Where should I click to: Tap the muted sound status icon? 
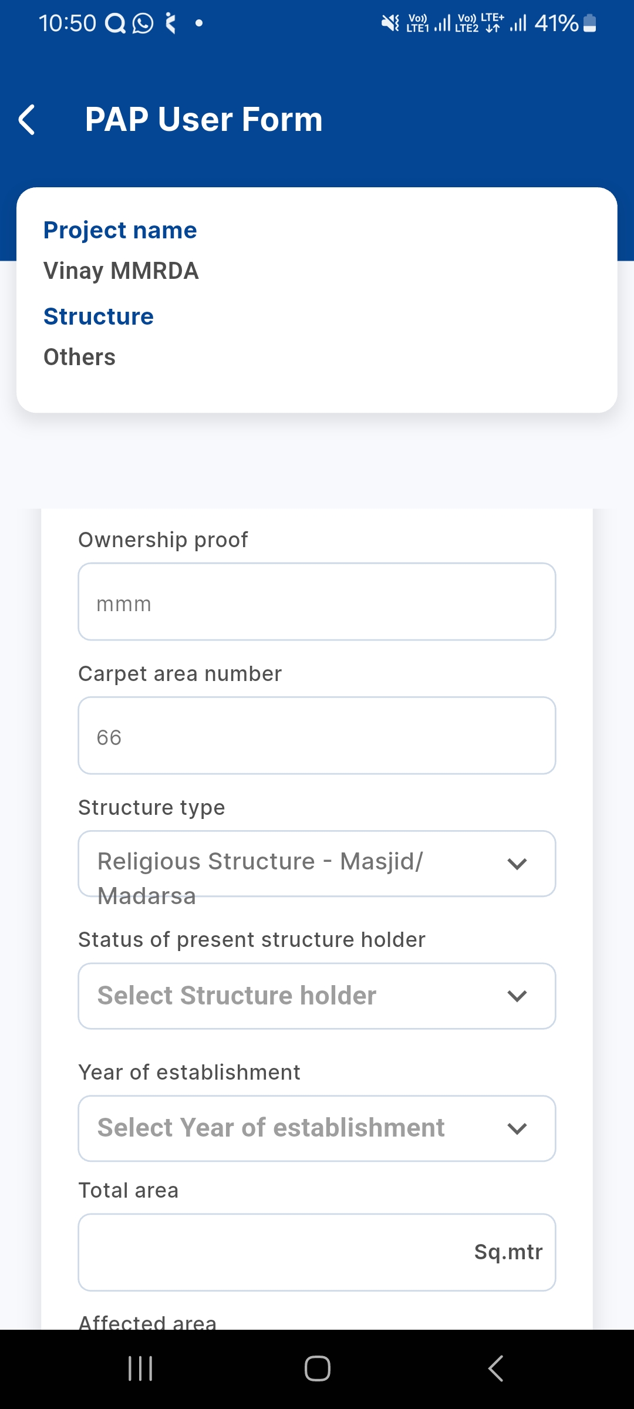[390, 23]
